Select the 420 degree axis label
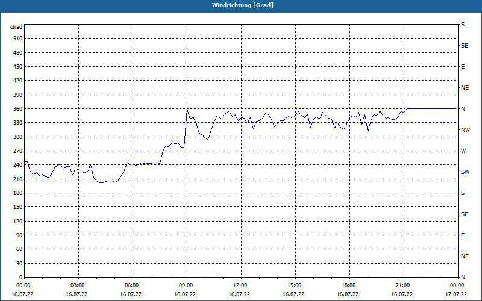Screen dimensions: 482x301 [x=17, y=81]
